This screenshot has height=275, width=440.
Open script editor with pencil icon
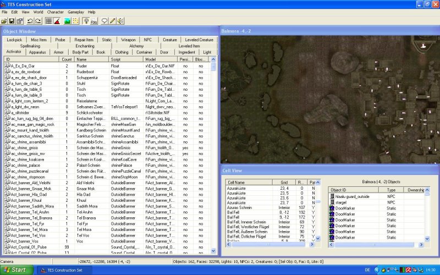pos(112,21)
